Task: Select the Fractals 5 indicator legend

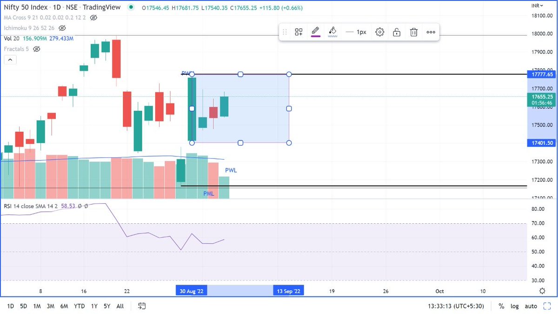Action: coord(16,49)
